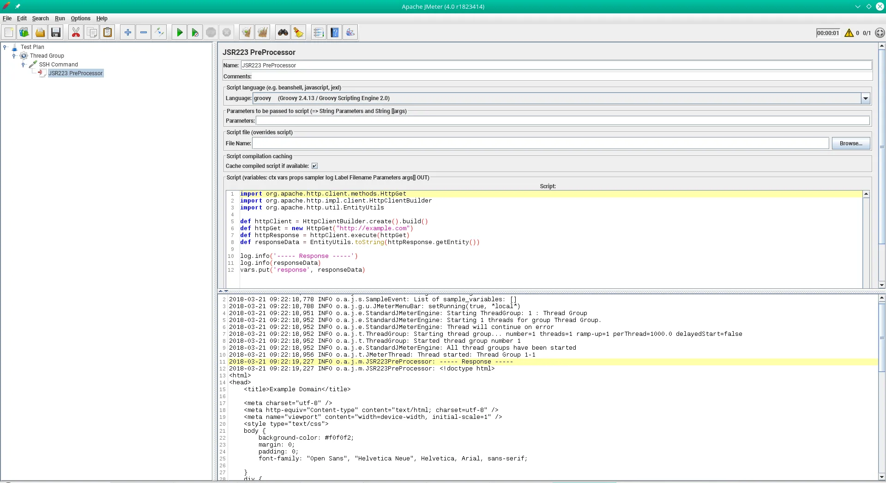
Task: Toggle tree expansion toolbar button
Action: coord(159,32)
